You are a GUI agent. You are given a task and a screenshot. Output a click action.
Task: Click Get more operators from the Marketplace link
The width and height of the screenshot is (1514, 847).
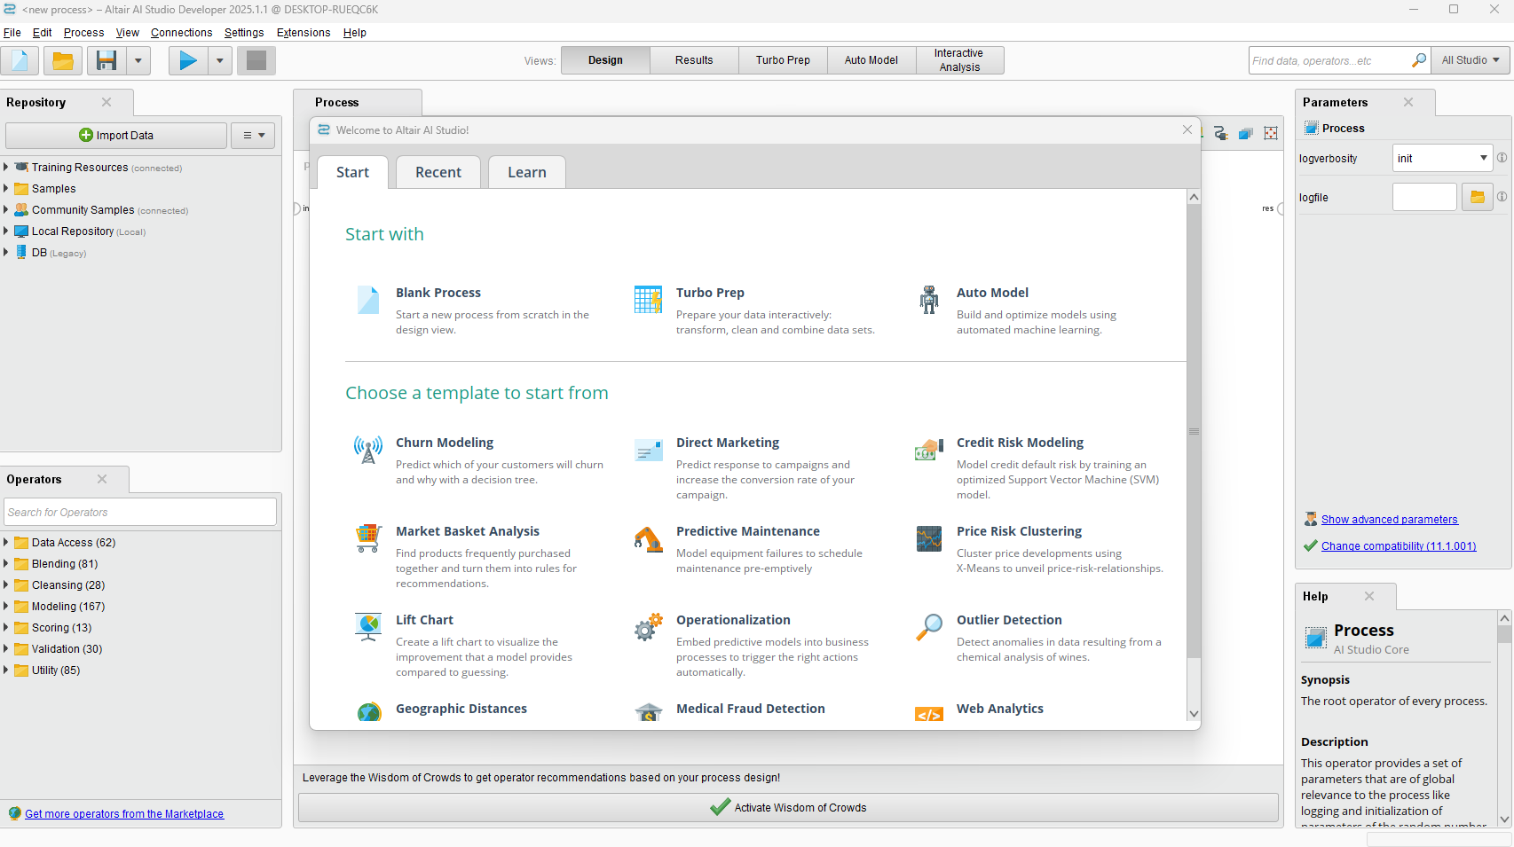(x=124, y=814)
